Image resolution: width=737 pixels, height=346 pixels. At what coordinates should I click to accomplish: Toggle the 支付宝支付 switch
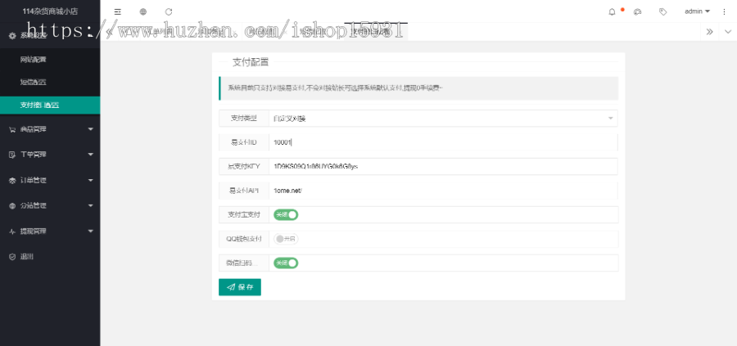click(x=286, y=215)
